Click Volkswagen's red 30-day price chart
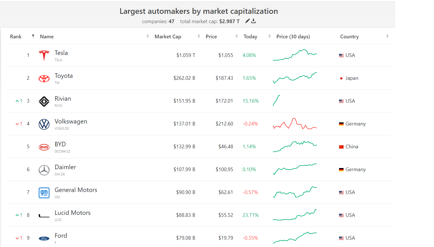Image resolution: width=434 pixels, height=247 pixels. coord(295,124)
